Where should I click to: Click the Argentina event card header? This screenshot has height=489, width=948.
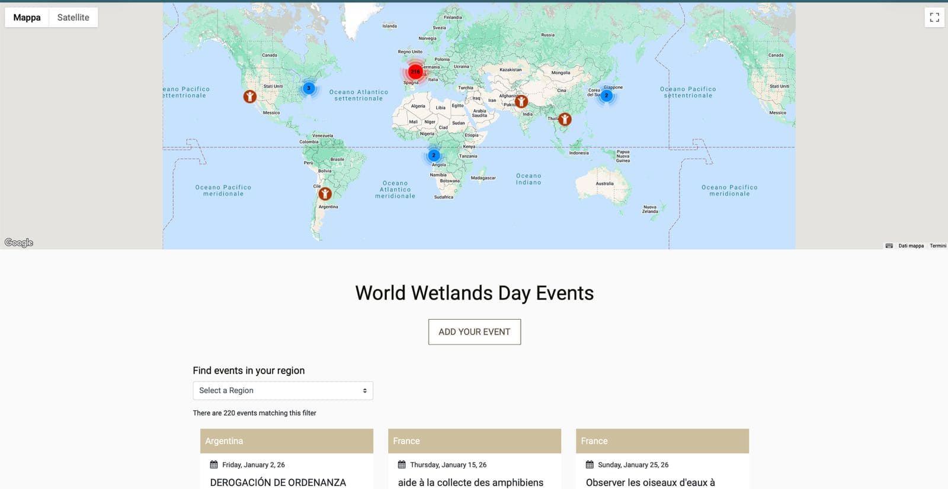point(287,441)
